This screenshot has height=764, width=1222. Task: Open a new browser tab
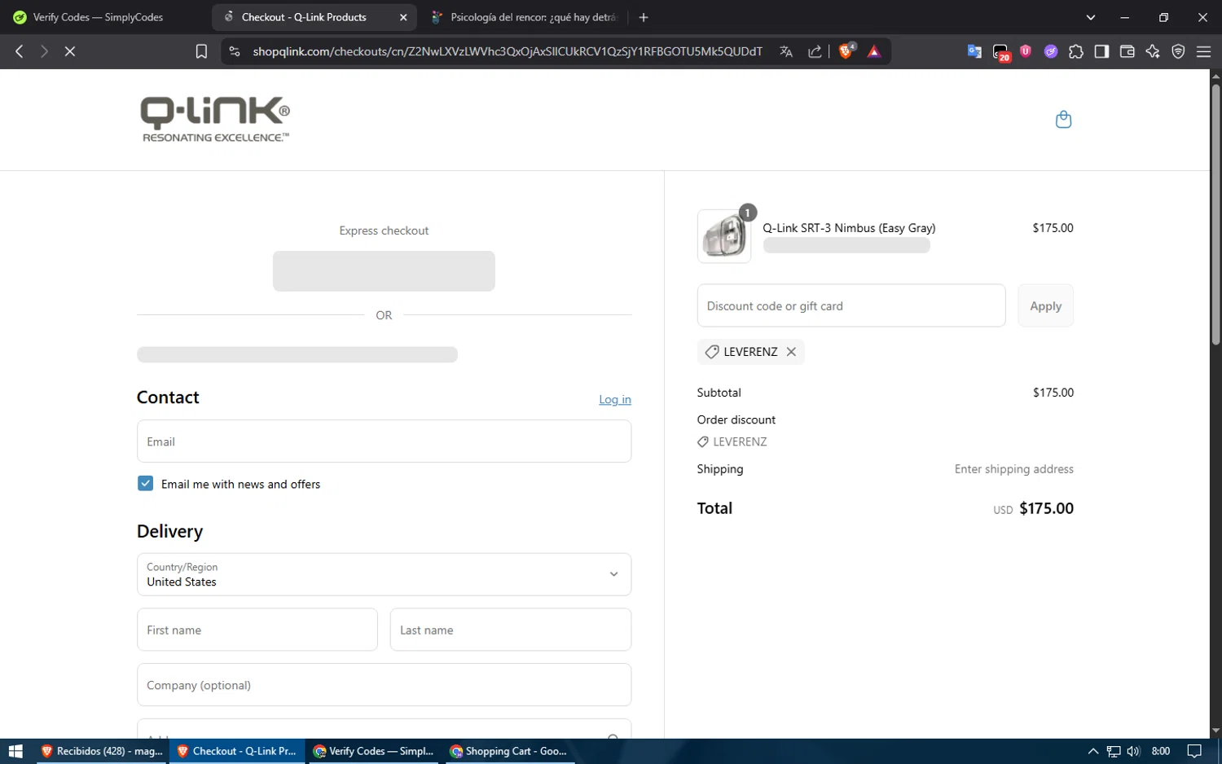644,17
